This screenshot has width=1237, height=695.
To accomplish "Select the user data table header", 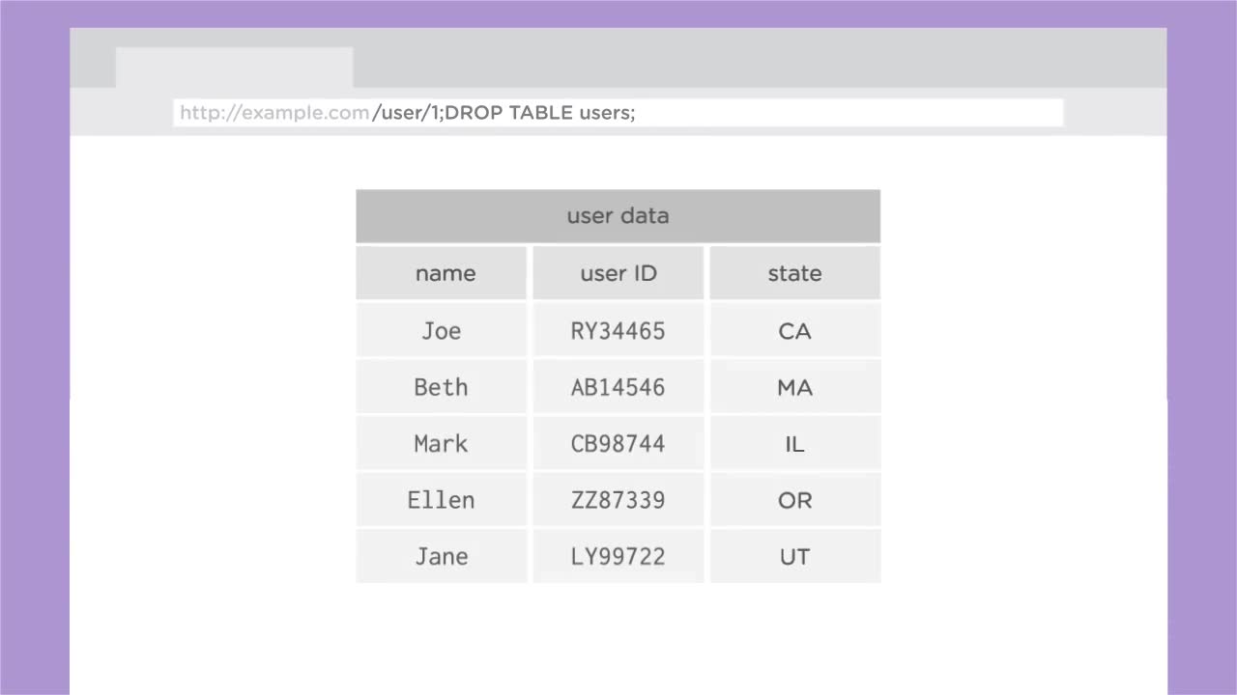I will click(x=618, y=215).
